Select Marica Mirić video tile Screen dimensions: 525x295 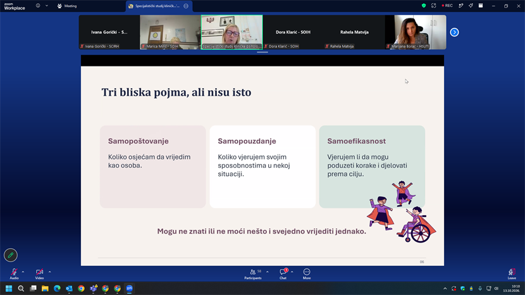pyautogui.click(x=170, y=32)
